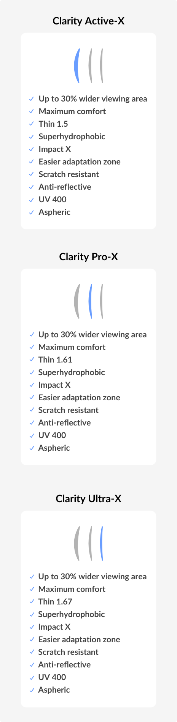This screenshot has height=722, width=177.
Task: Click the gray thick lens icon in Pro-X card
Action: click(x=77, y=301)
